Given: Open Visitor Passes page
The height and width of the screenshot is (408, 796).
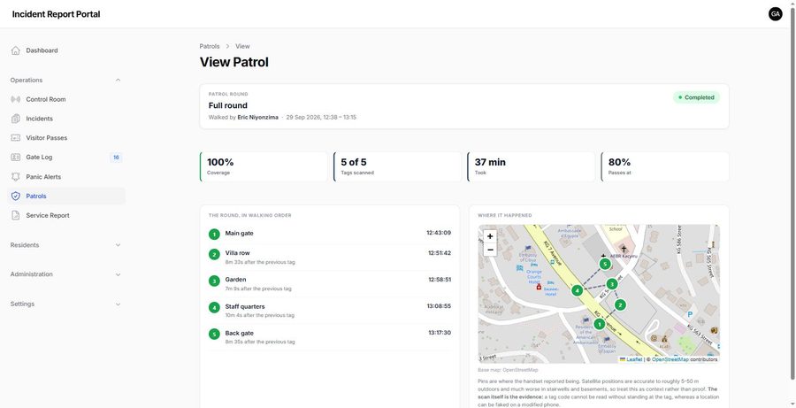Looking at the screenshot, I should tap(66, 138).
